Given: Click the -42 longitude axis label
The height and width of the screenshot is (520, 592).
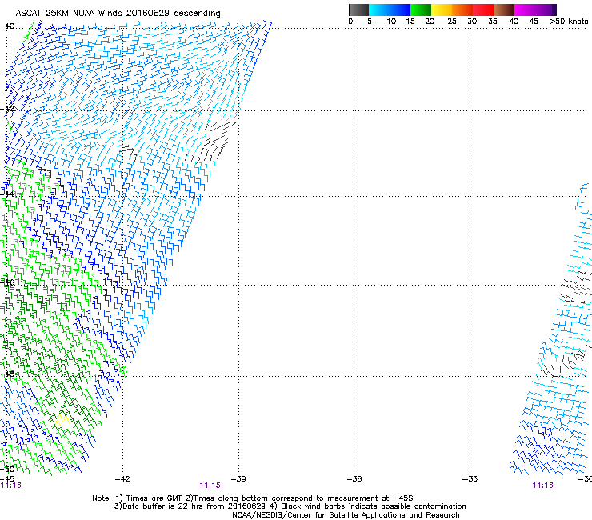Looking at the screenshot, I should coord(122,479).
